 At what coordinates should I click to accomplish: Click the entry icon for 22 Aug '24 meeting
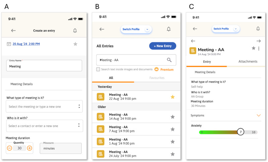tap(100, 97)
